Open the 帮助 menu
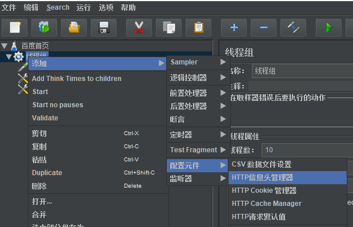Viewport: 353px width, 227px height. 128,7
